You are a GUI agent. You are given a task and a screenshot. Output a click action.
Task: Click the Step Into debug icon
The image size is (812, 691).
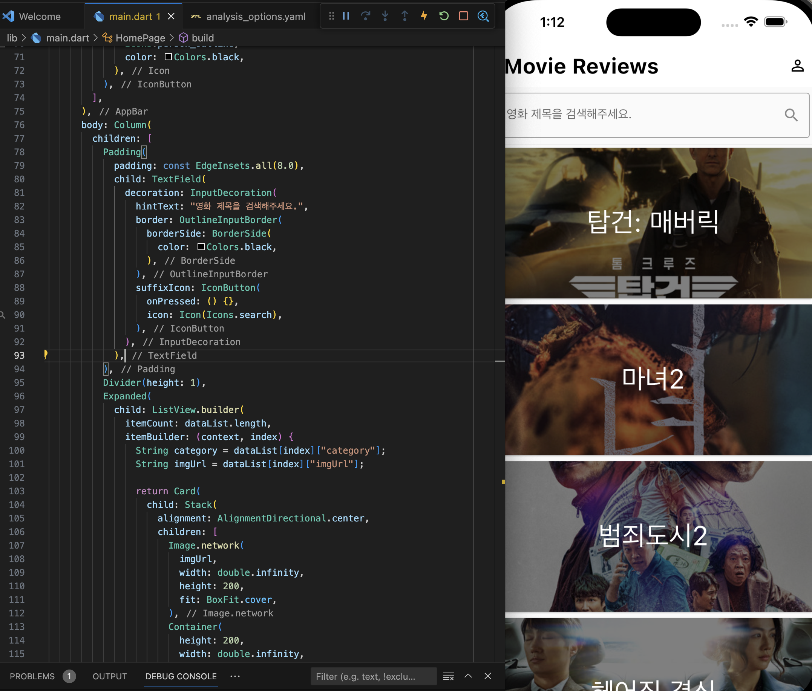385,16
